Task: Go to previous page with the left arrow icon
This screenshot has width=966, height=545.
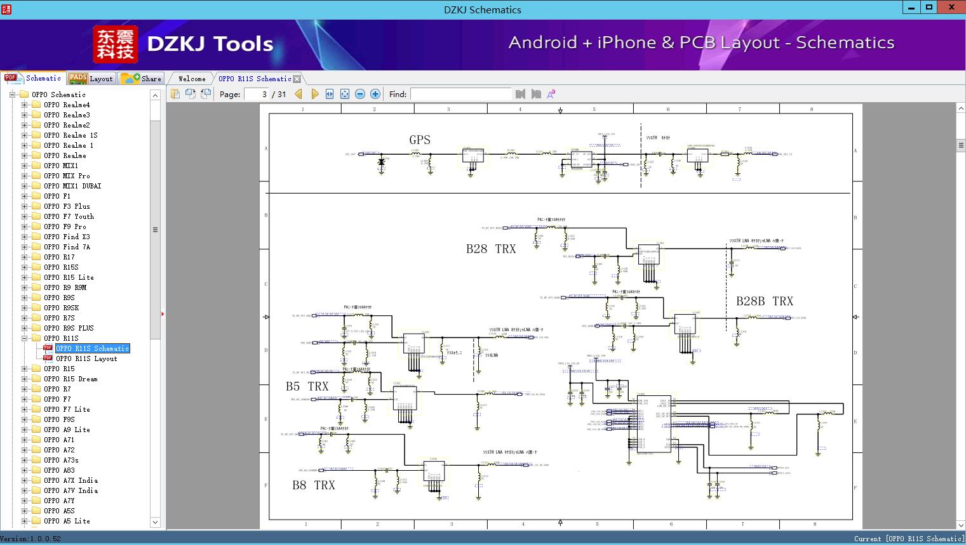Action: tap(299, 94)
